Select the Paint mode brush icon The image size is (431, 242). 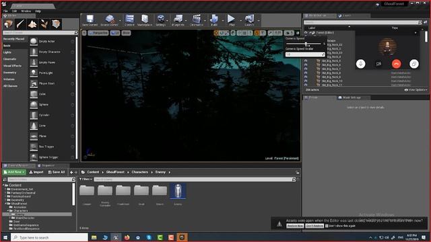(x=20, y=24)
